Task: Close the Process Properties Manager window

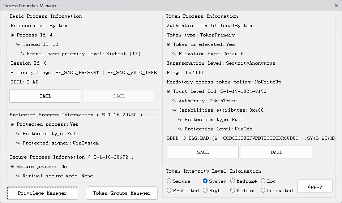Action: 336,5
